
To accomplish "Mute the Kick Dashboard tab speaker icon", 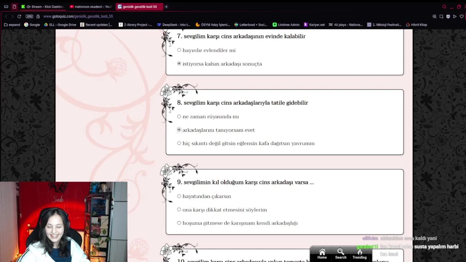I will pyautogui.click(x=28, y=7).
